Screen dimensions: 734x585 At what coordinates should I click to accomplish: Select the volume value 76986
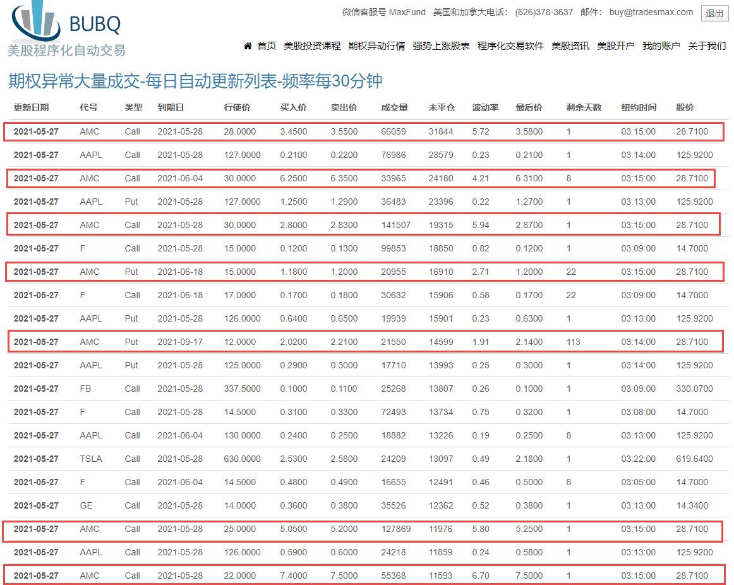pyautogui.click(x=394, y=155)
